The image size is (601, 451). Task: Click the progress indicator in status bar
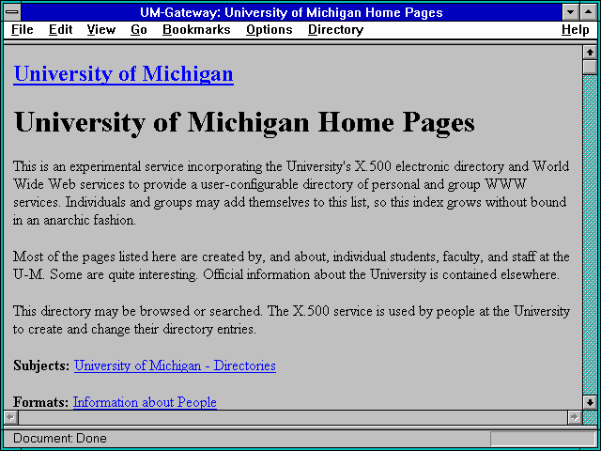543,439
